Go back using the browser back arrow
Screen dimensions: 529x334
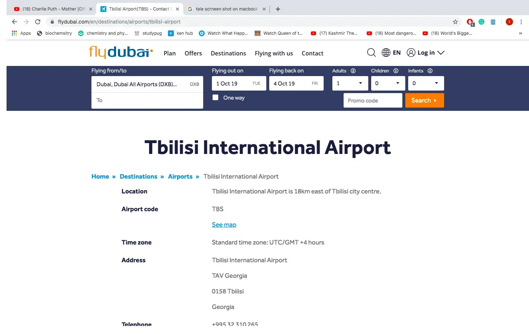[x=15, y=22]
